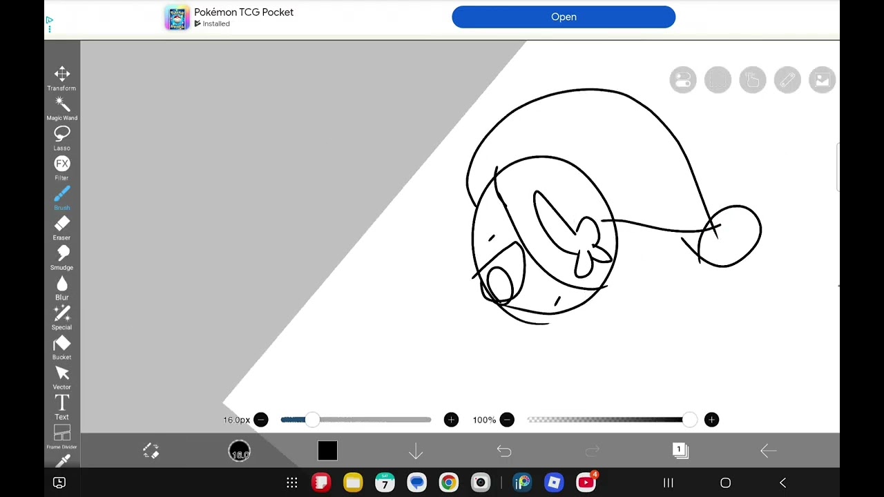The width and height of the screenshot is (884, 497).
Task: Open the ruler tool icon
Action: pyautogui.click(x=787, y=80)
